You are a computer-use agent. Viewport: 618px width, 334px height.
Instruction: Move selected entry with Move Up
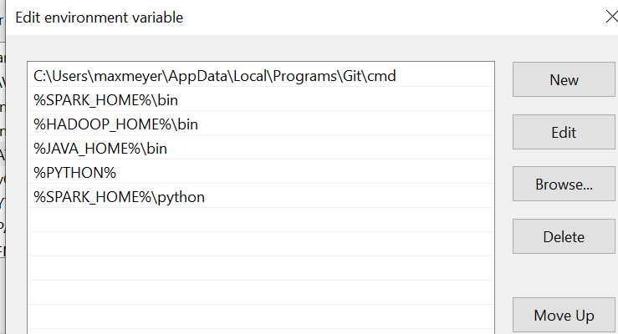[564, 315]
